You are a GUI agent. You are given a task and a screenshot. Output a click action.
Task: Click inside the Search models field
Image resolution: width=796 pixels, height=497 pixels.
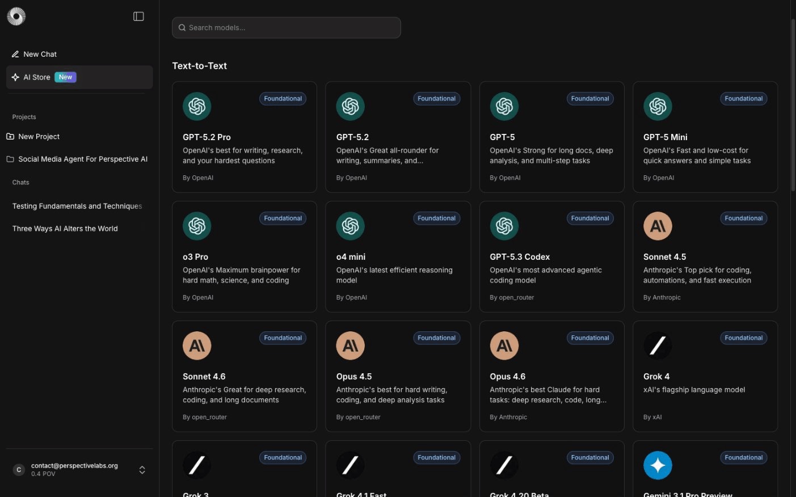pyautogui.click(x=286, y=27)
